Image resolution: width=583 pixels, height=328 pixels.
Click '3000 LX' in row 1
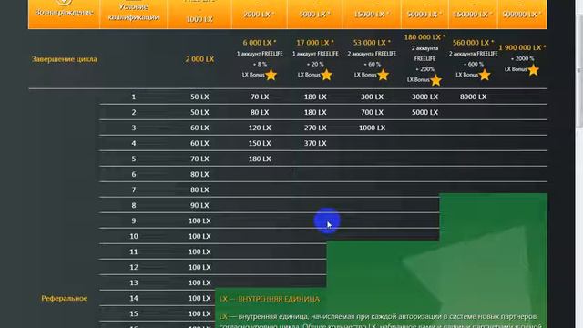point(424,97)
